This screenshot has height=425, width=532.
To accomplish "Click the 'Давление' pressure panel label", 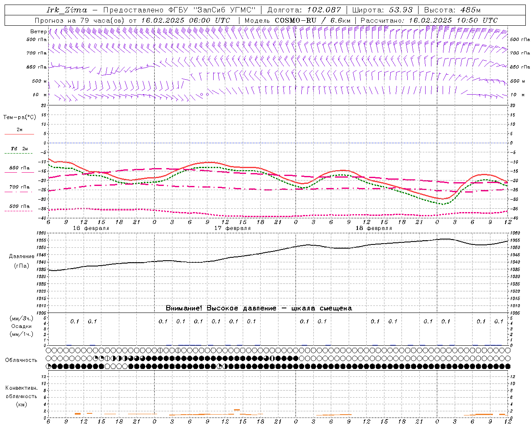I will (22, 256).
